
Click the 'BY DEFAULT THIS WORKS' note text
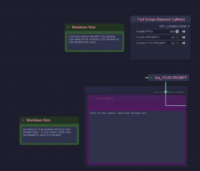47,132
